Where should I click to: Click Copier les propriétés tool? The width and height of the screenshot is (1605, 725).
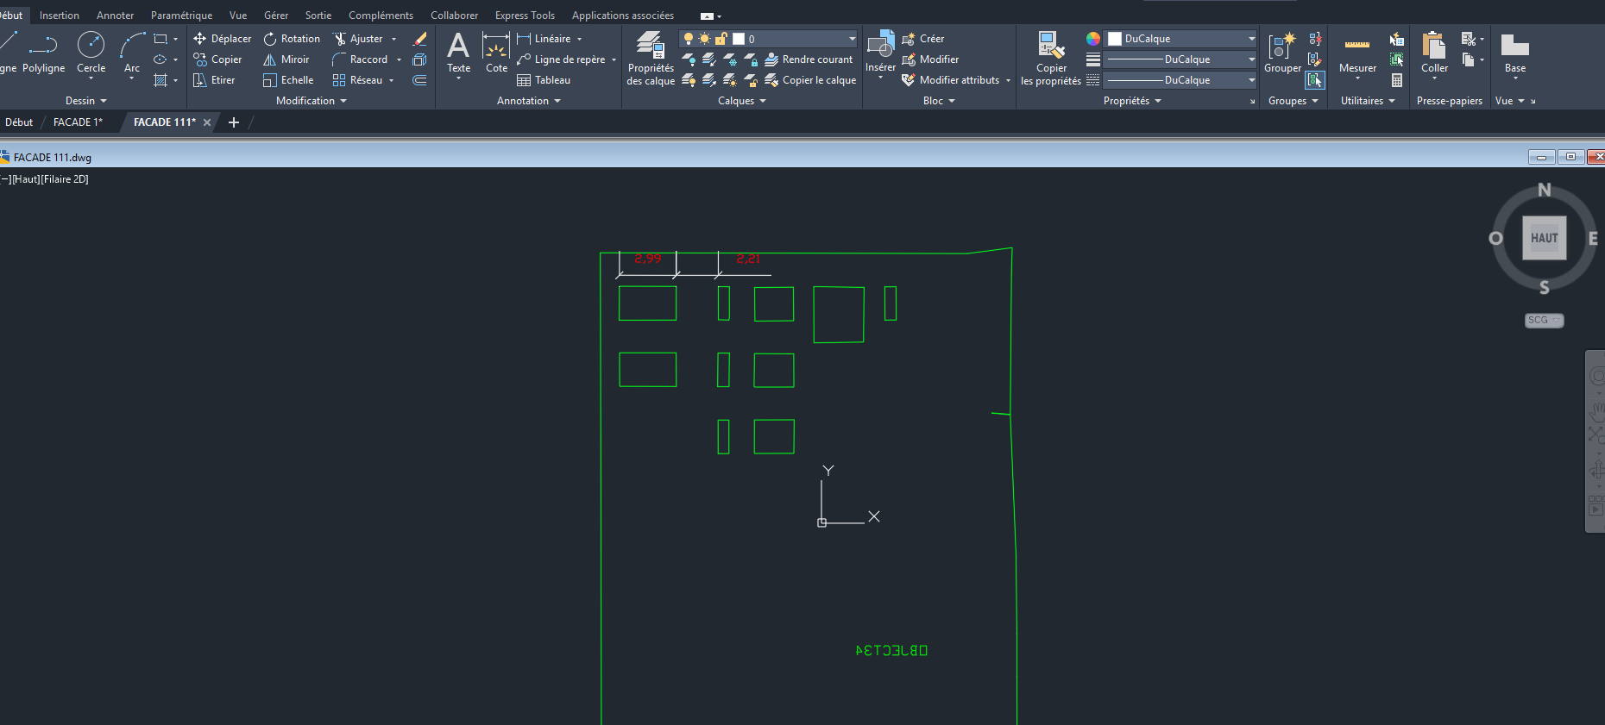tap(1051, 59)
